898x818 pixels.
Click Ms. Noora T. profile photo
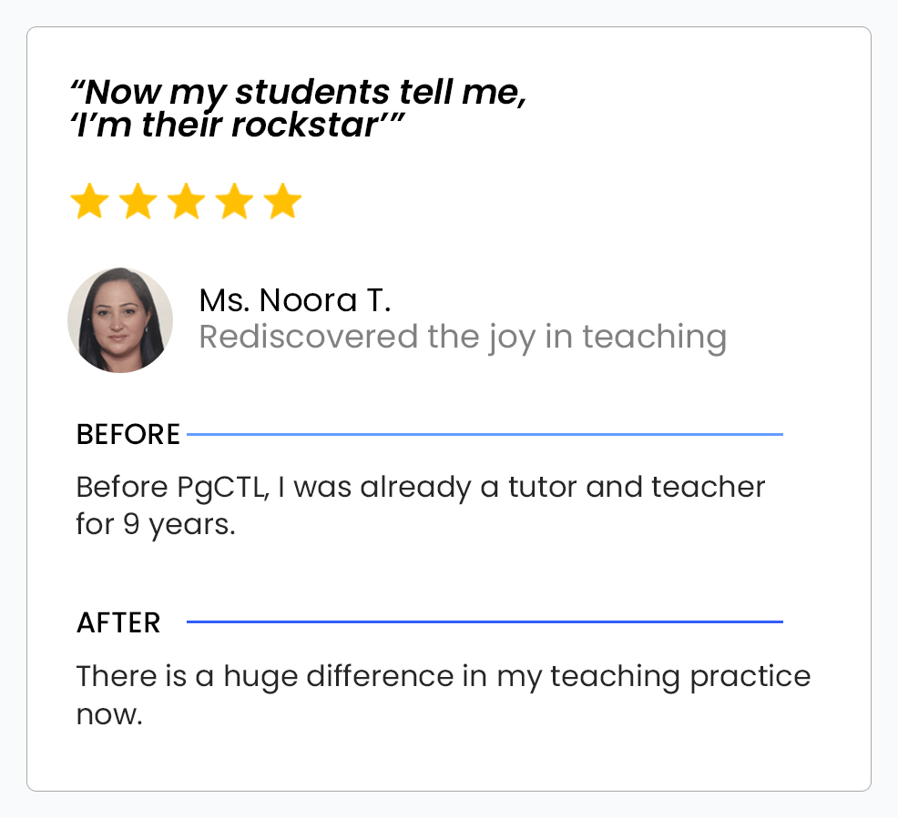point(120,320)
